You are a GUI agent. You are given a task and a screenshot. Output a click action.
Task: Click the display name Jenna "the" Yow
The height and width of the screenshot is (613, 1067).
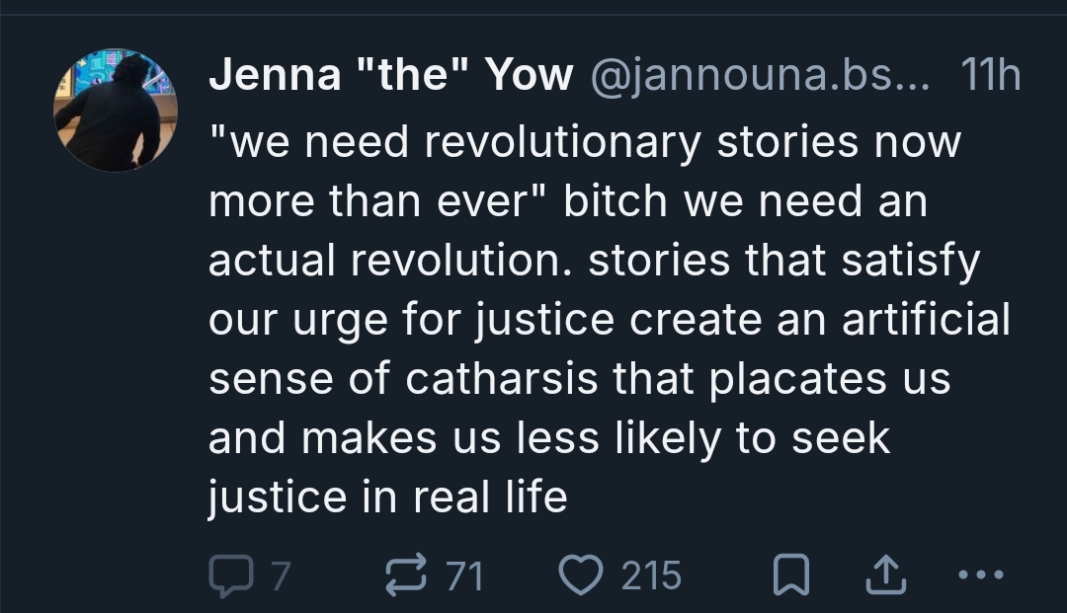[391, 76]
